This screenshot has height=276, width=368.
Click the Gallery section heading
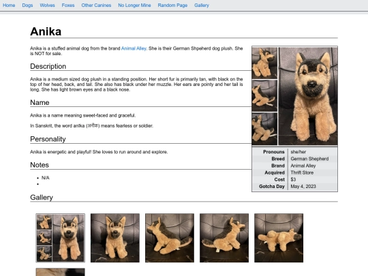42,197
